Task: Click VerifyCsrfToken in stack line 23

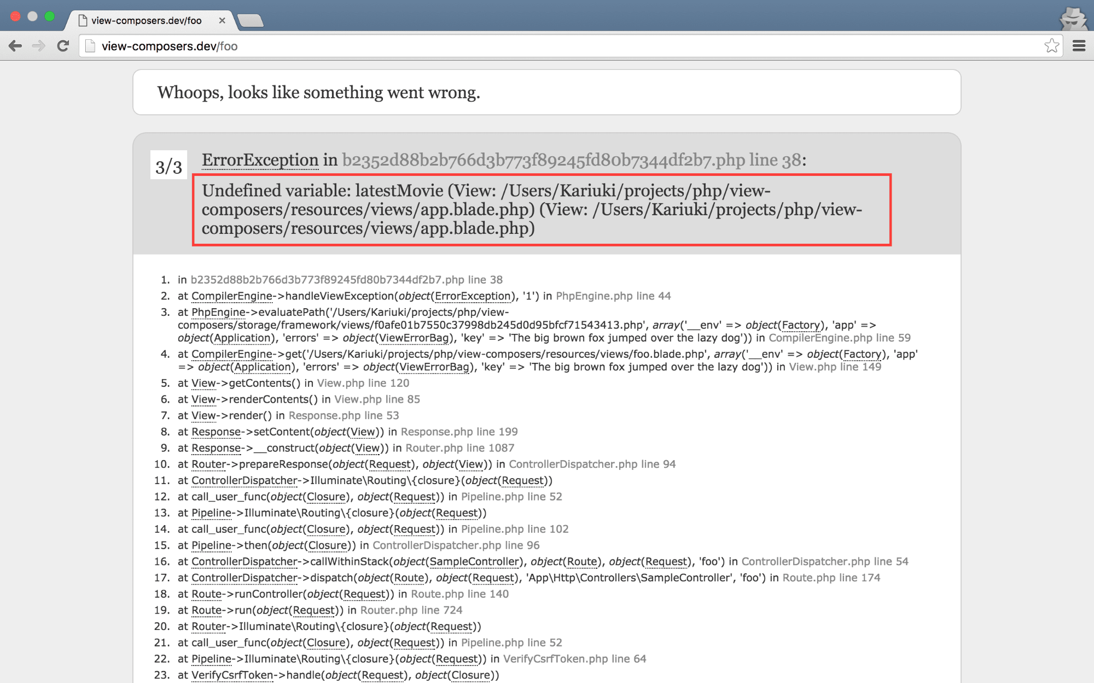Action: pyautogui.click(x=232, y=675)
